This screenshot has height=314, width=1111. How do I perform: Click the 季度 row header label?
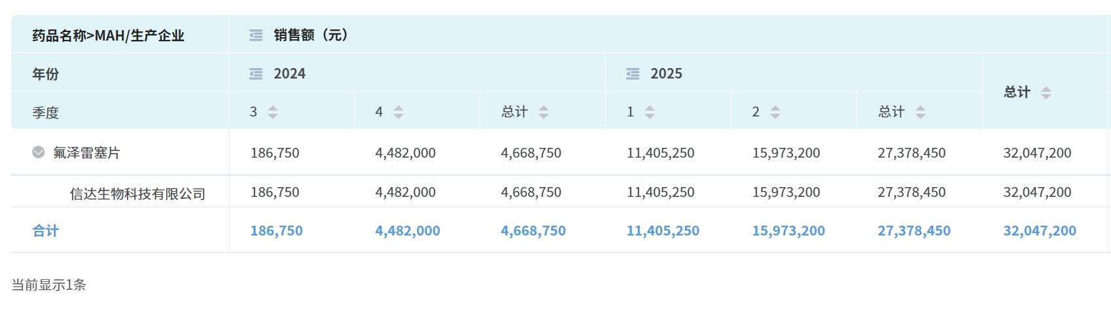pyautogui.click(x=46, y=113)
